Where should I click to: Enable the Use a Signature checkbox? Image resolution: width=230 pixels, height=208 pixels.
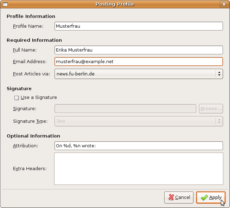17,98
